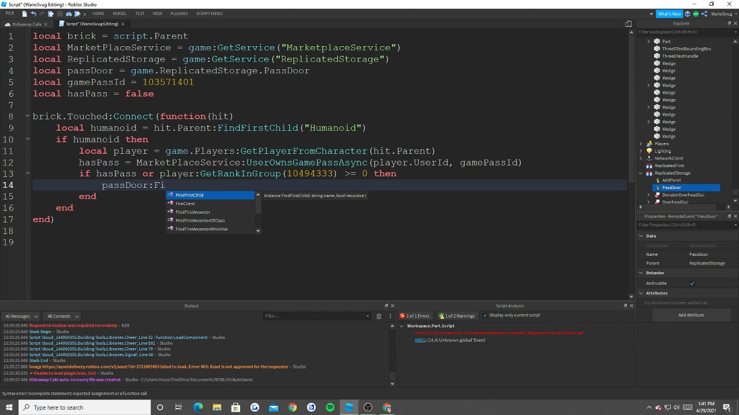Screen dimensions: 739x415
Task: Click the Undo arrow icon
Action: [x=33, y=13]
